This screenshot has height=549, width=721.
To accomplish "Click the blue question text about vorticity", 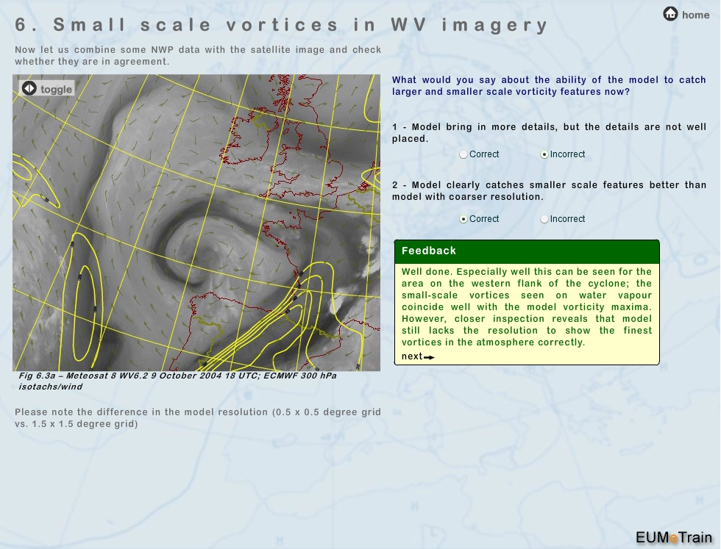I will pos(549,85).
